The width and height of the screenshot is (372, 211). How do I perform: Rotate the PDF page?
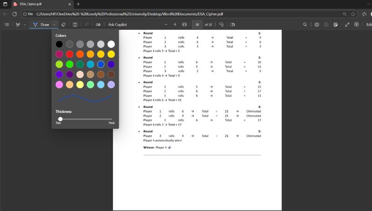point(221,25)
